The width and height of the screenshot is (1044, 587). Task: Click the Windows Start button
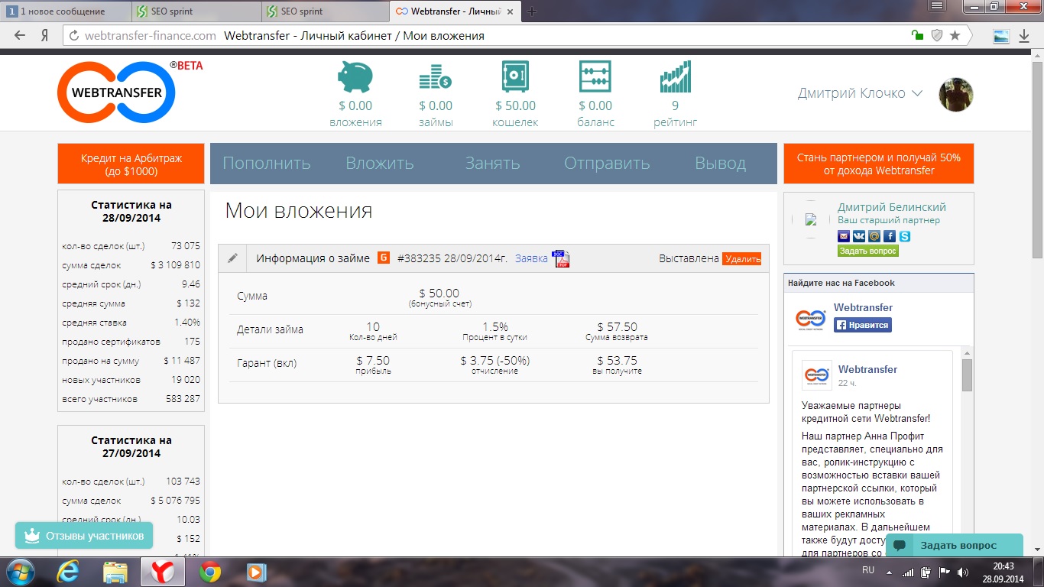[x=21, y=572]
